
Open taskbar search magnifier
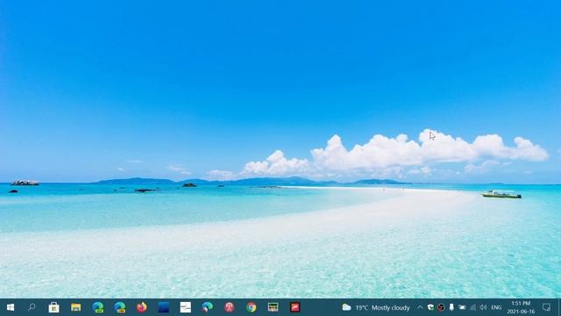click(32, 307)
